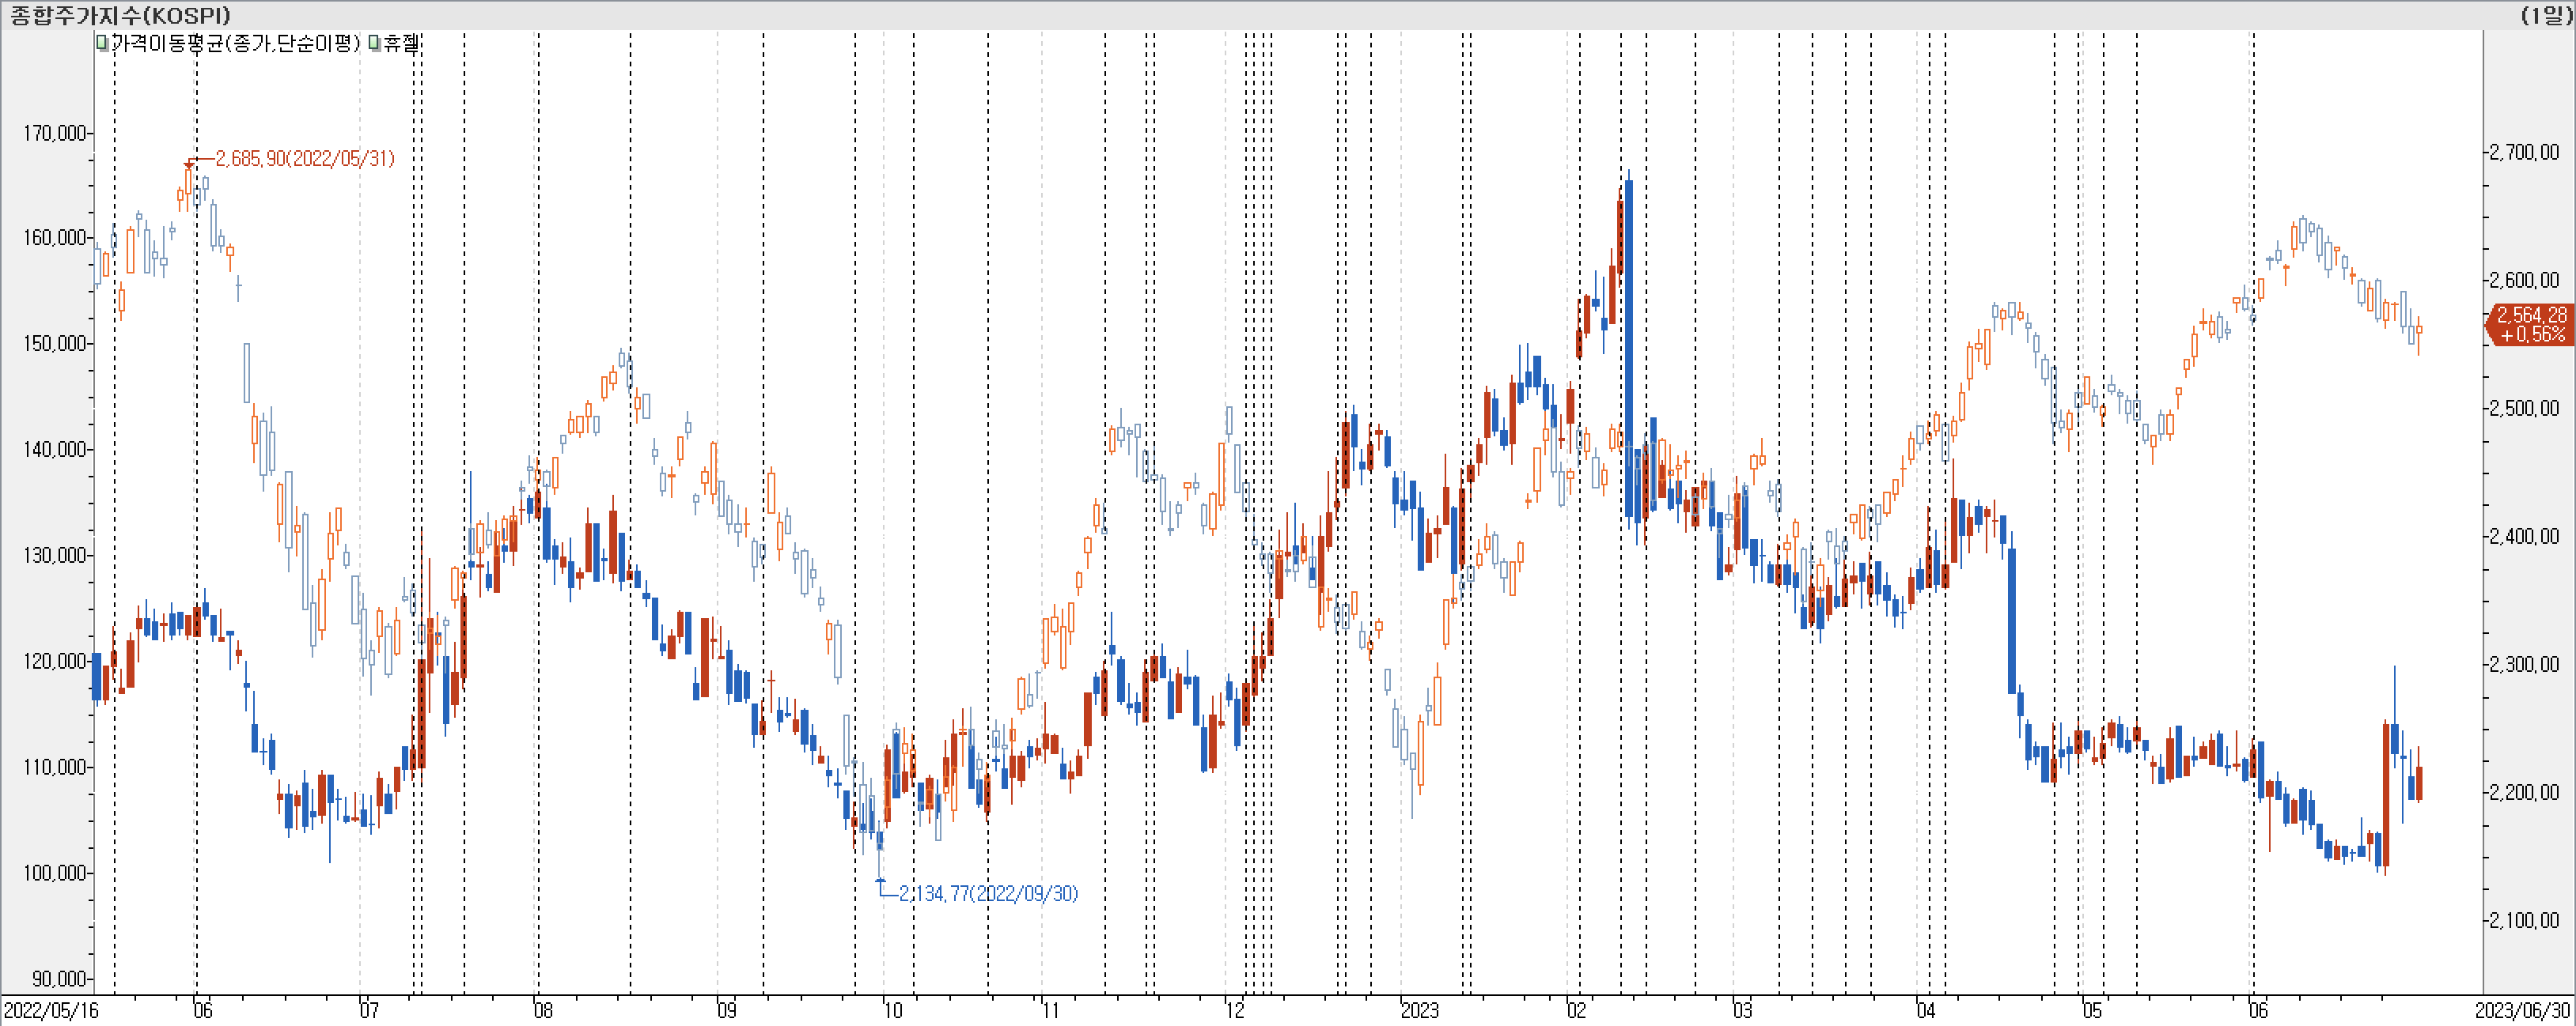Click the 2,685.90(2022/05/31) high annotation text
Viewport: 2576px width, 1026px height.
click(x=305, y=159)
